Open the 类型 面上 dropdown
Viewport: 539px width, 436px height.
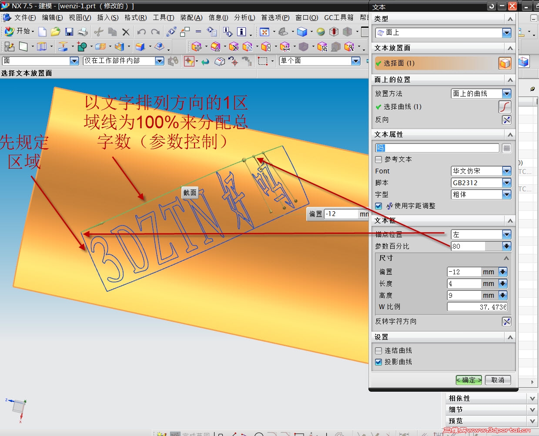506,33
